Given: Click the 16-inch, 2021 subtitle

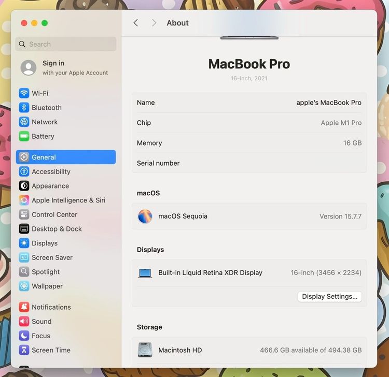Looking at the screenshot, I should pyautogui.click(x=249, y=79).
